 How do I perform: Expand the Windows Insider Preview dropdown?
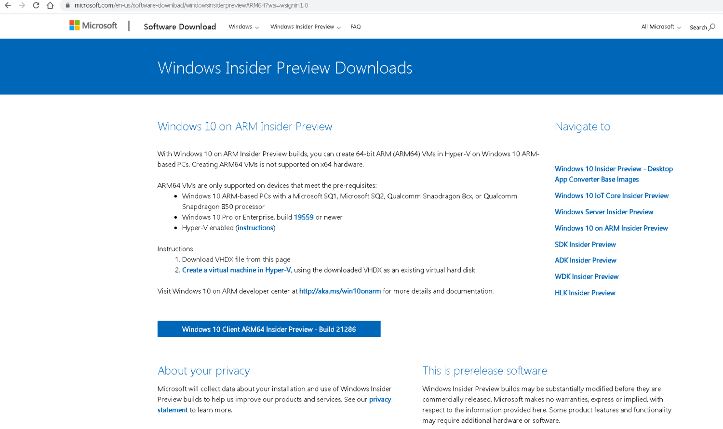click(x=305, y=27)
